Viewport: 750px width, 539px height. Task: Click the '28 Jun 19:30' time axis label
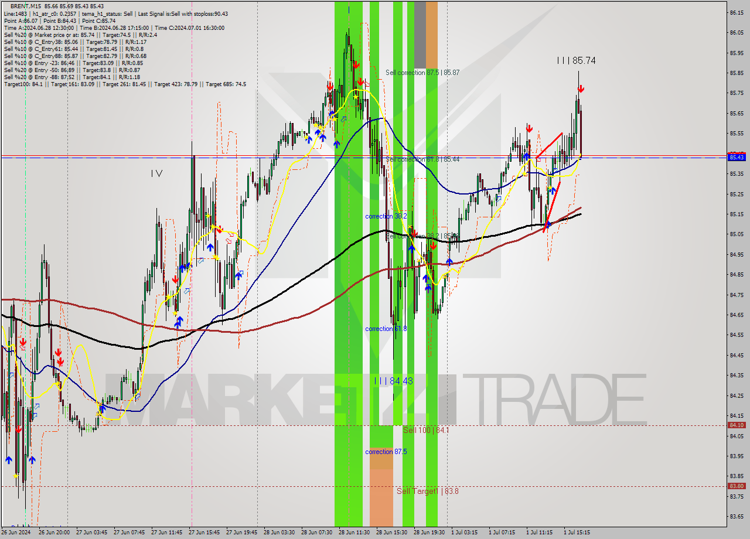pos(429,533)
